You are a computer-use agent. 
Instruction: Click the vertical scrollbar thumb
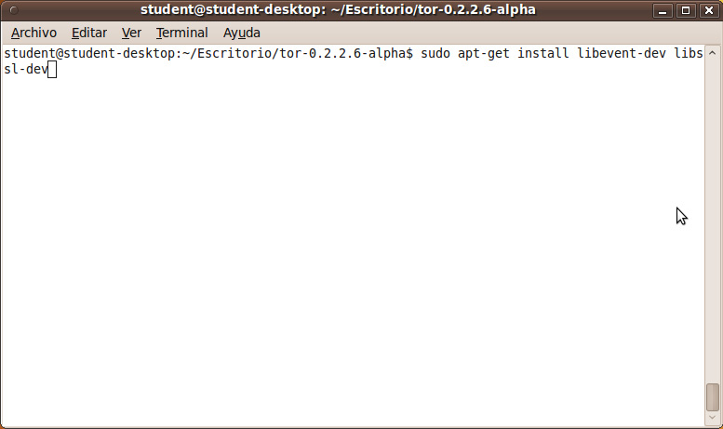pyautogui.click(x=713, y=396)
